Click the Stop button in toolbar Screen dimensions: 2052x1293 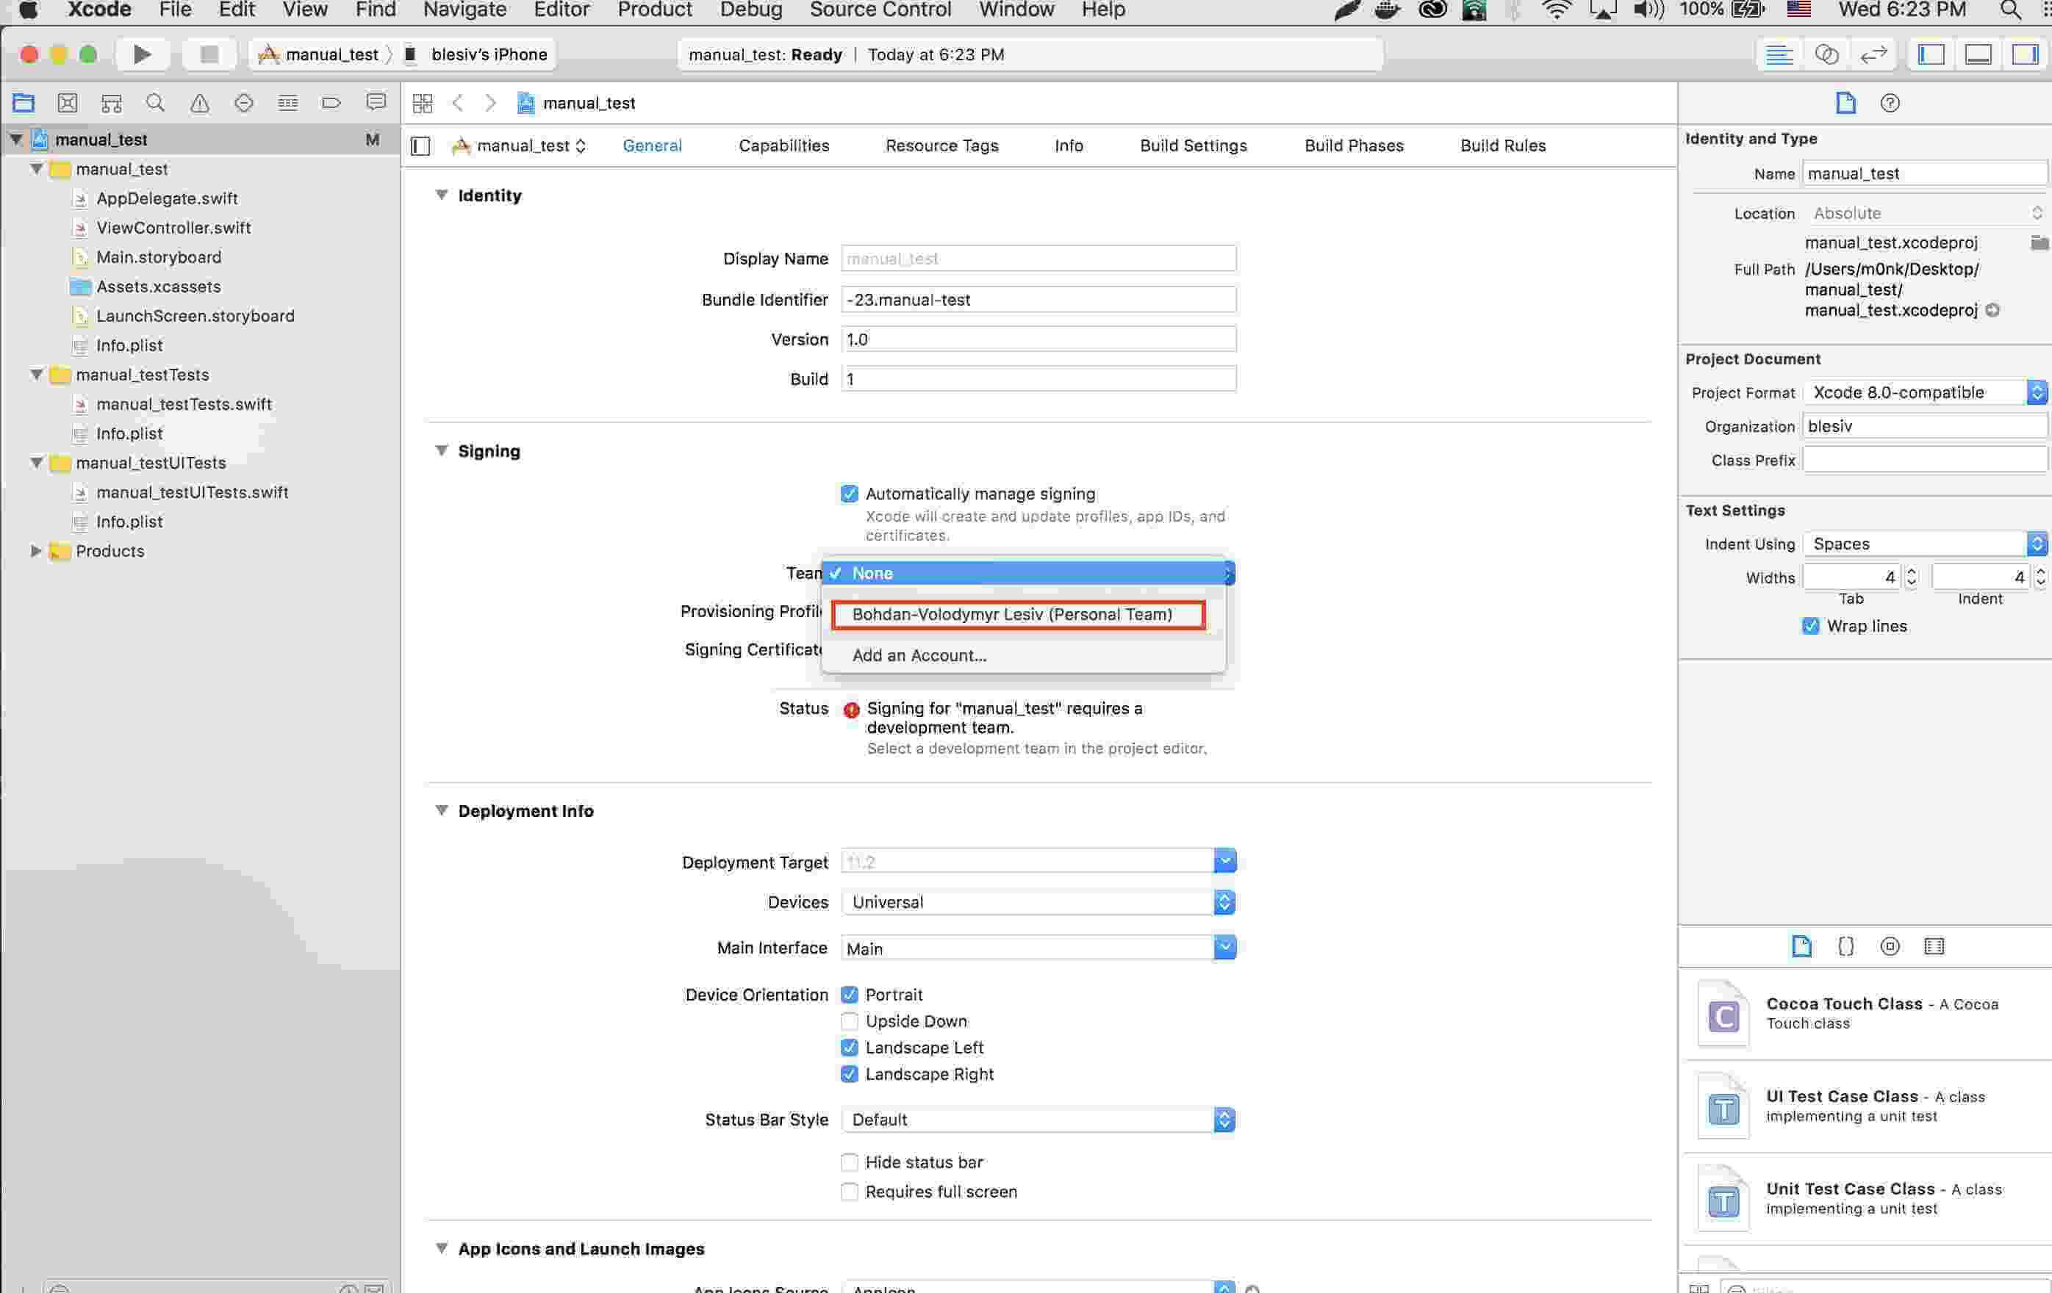click(x=209, y=54)
